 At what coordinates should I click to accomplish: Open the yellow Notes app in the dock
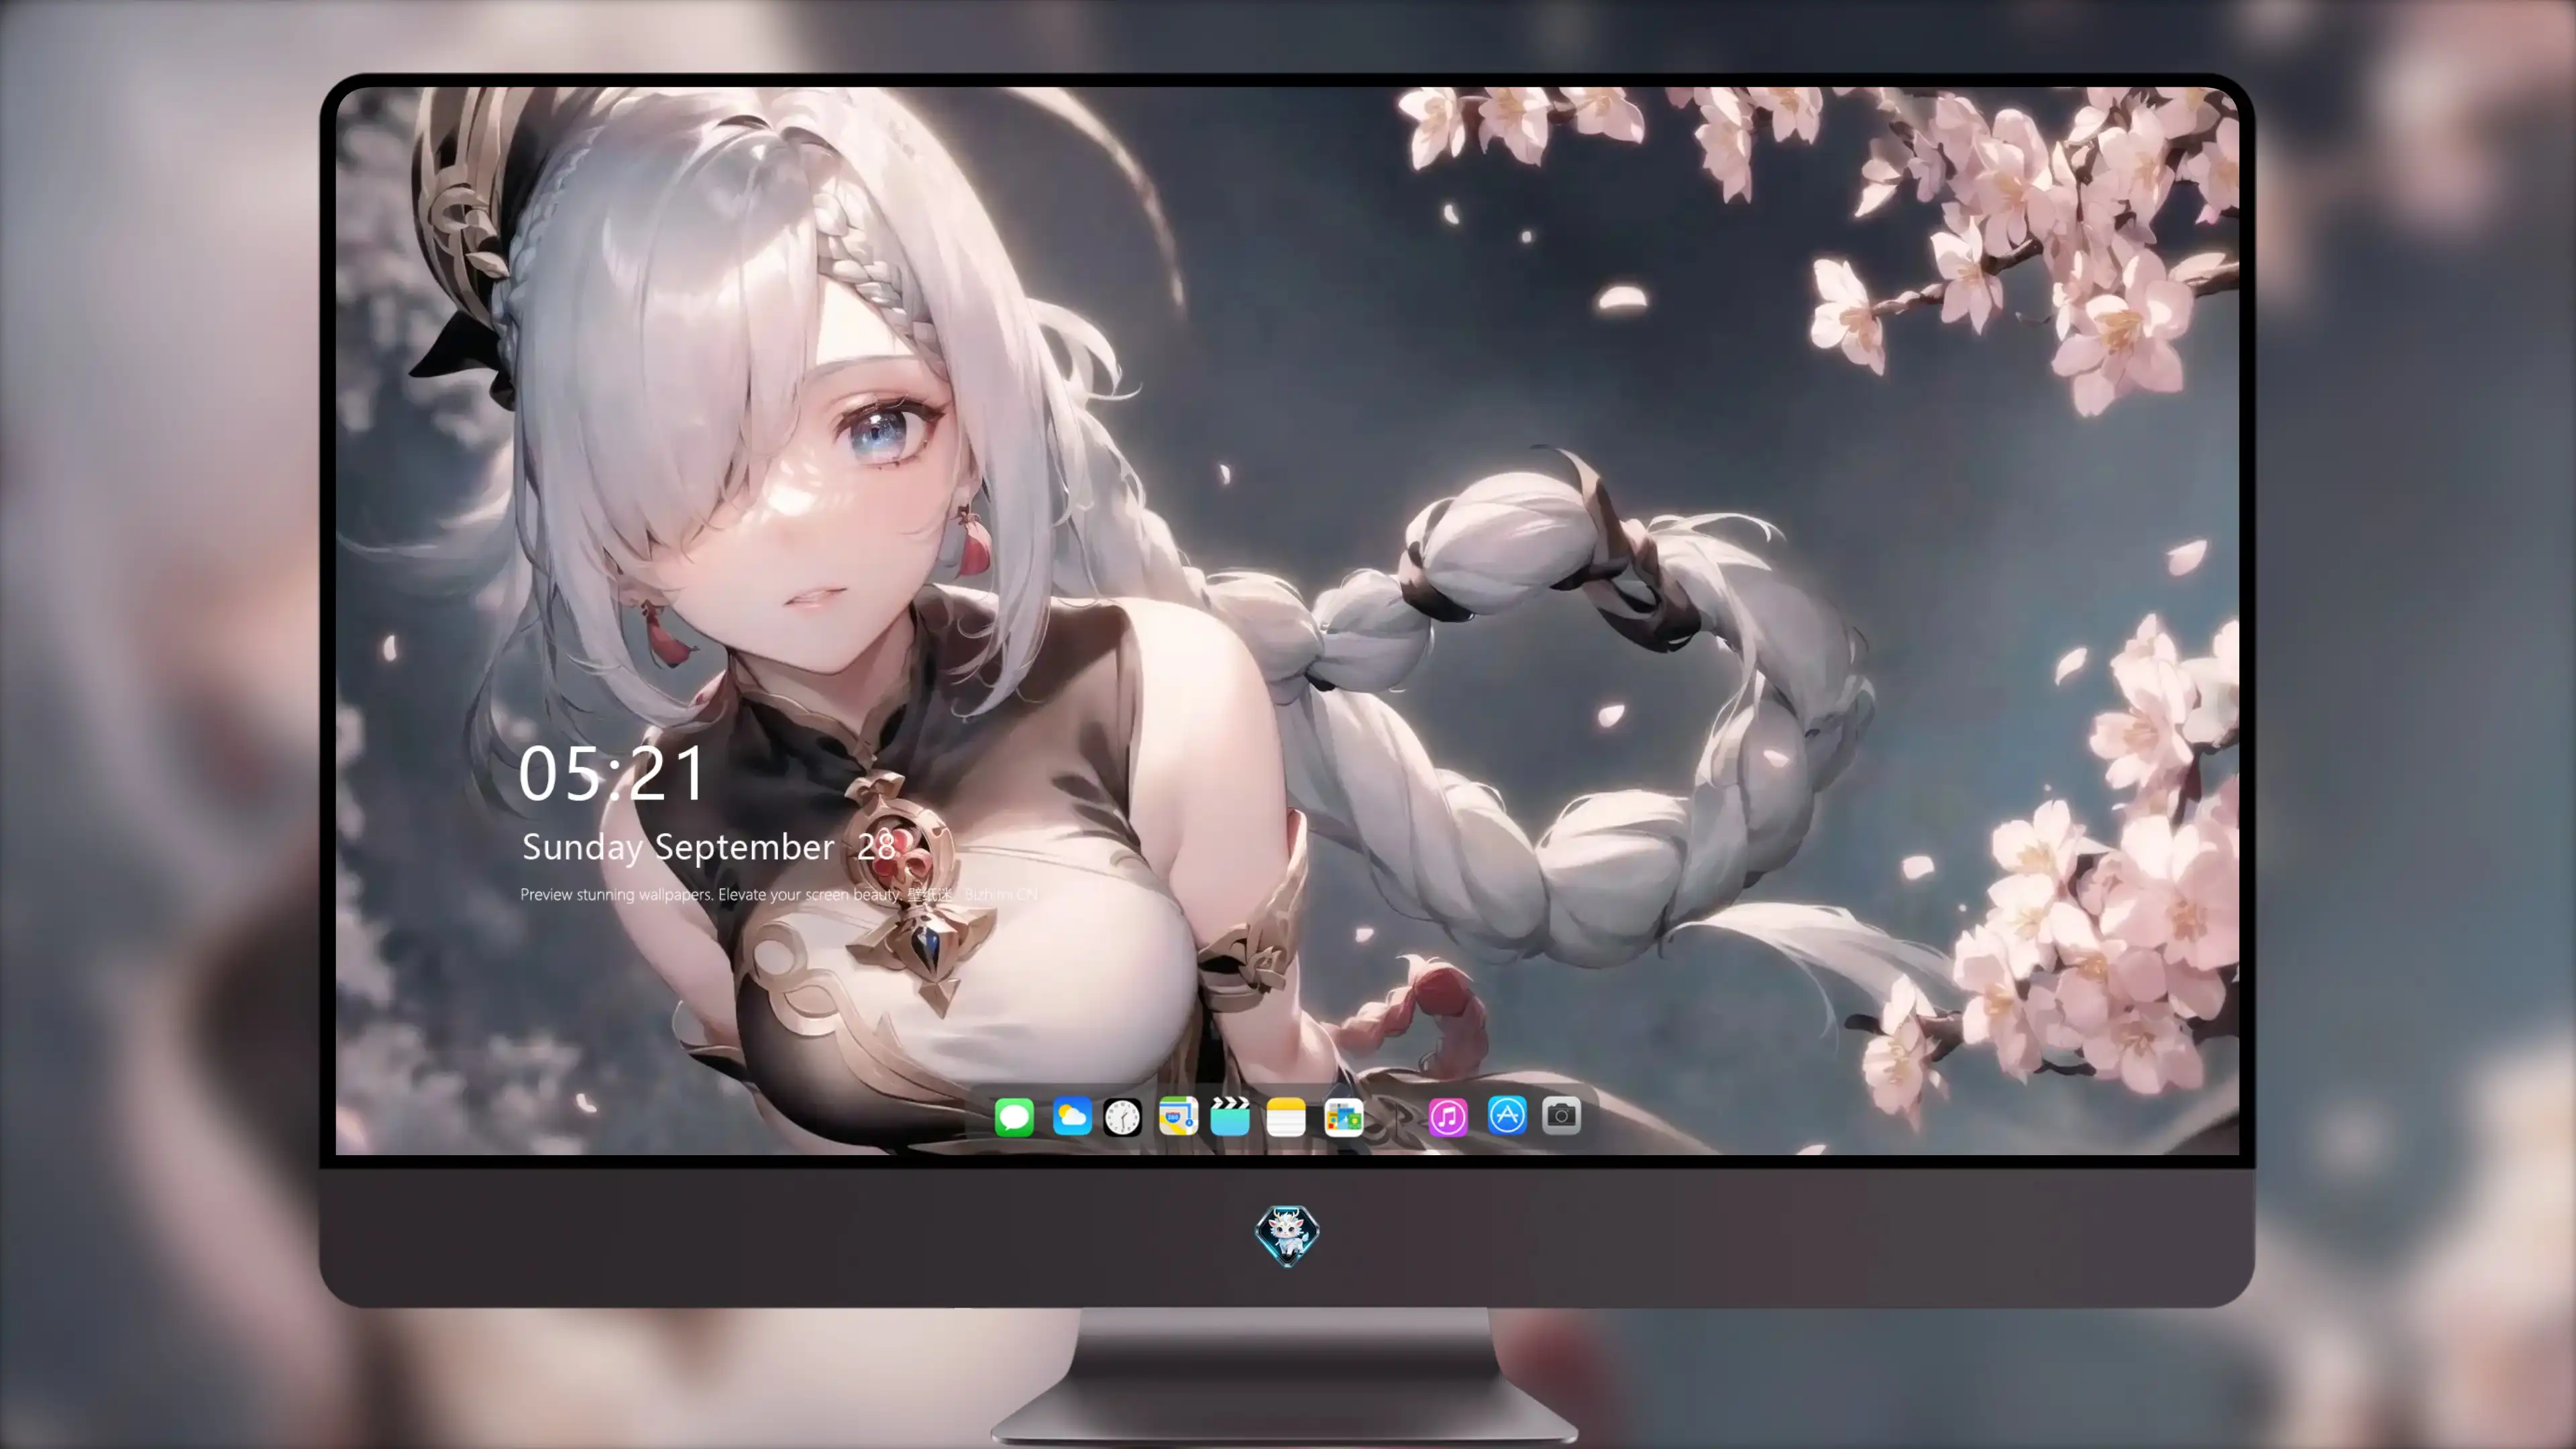point(1286,1116)
